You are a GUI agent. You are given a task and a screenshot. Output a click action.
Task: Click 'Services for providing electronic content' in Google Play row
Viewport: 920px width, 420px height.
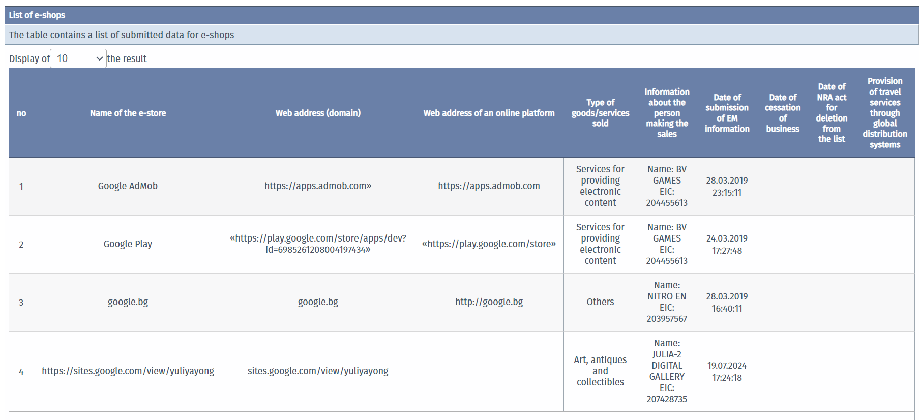600,244
